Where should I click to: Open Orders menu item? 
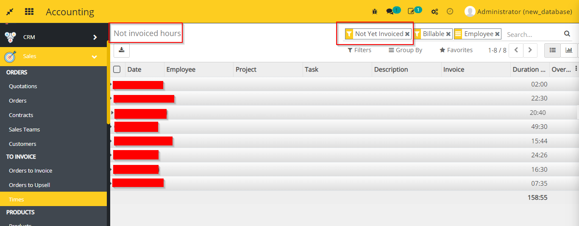pos(18,100)
